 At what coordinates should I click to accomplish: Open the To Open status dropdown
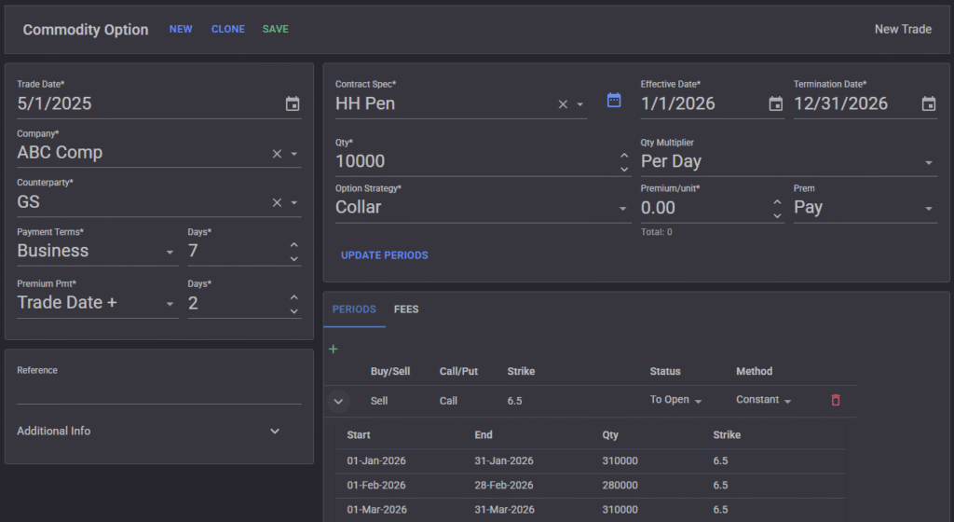(675, 400)
